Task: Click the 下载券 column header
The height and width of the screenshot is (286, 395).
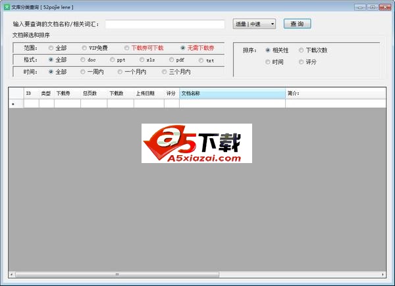Action: (x=67, y=93)
